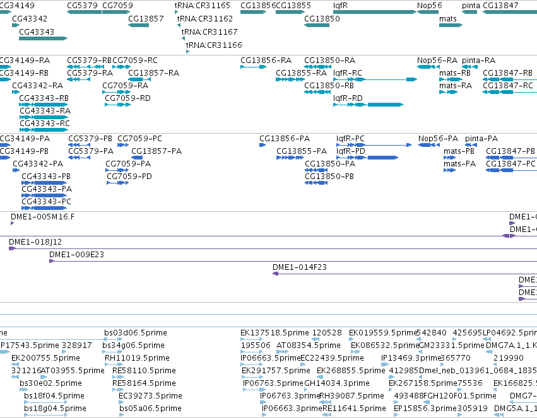This screenshot has height=418, width=537.
Task: Select CG13857-RA transcript
Action: pos(138,79)
